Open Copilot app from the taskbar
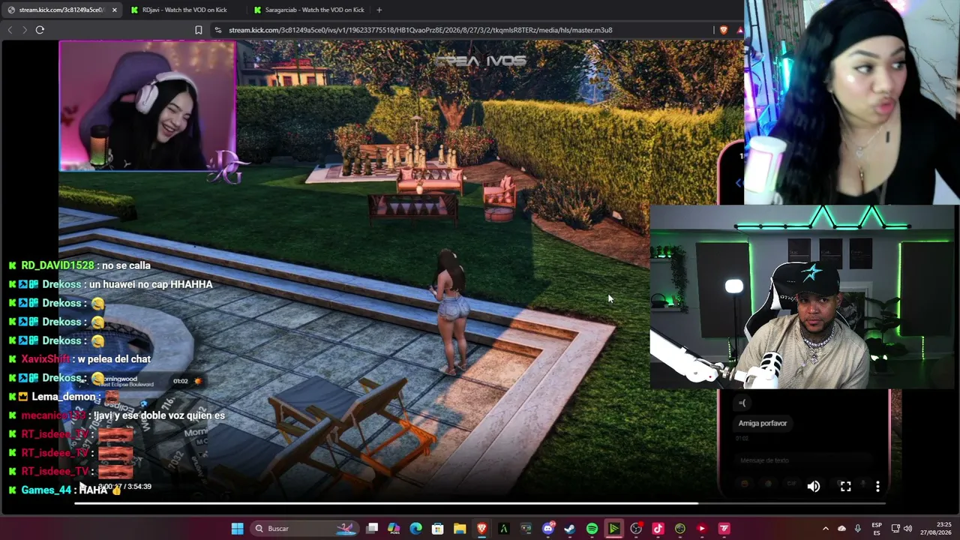The width and height of the screenshot is (960, 540). 394,529
